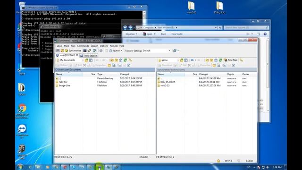
Task: Click the Explorer help question mark icon
Action: click(265, 34)
